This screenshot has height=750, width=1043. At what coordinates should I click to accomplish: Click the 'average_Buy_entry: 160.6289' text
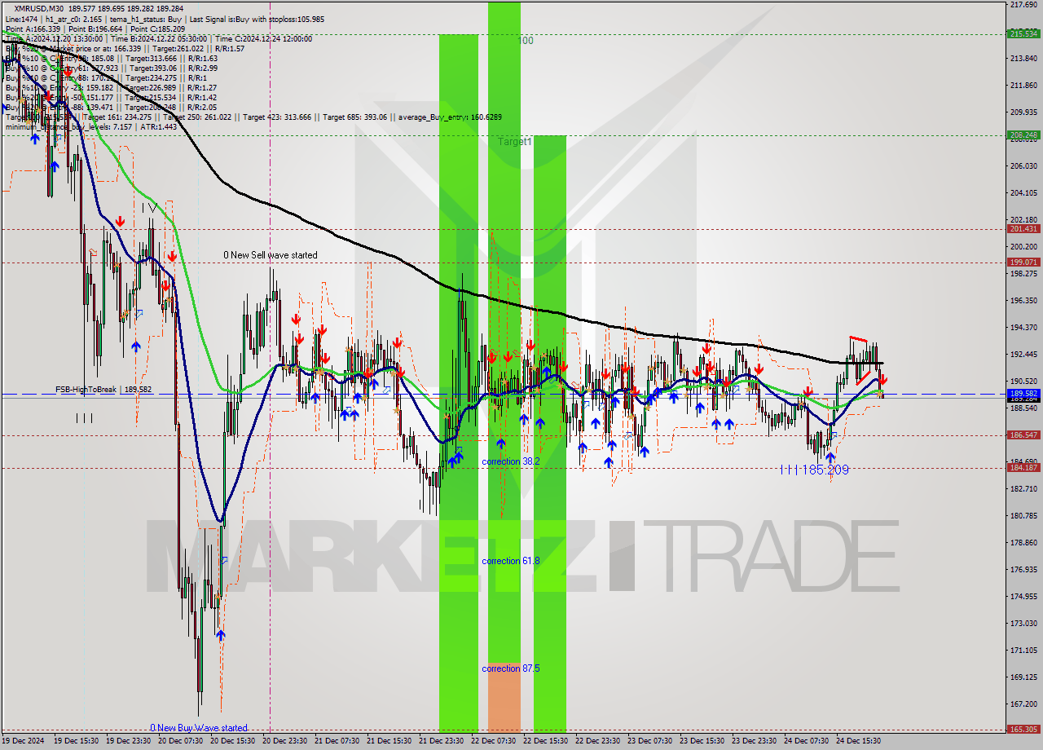(x=449, y=117)
